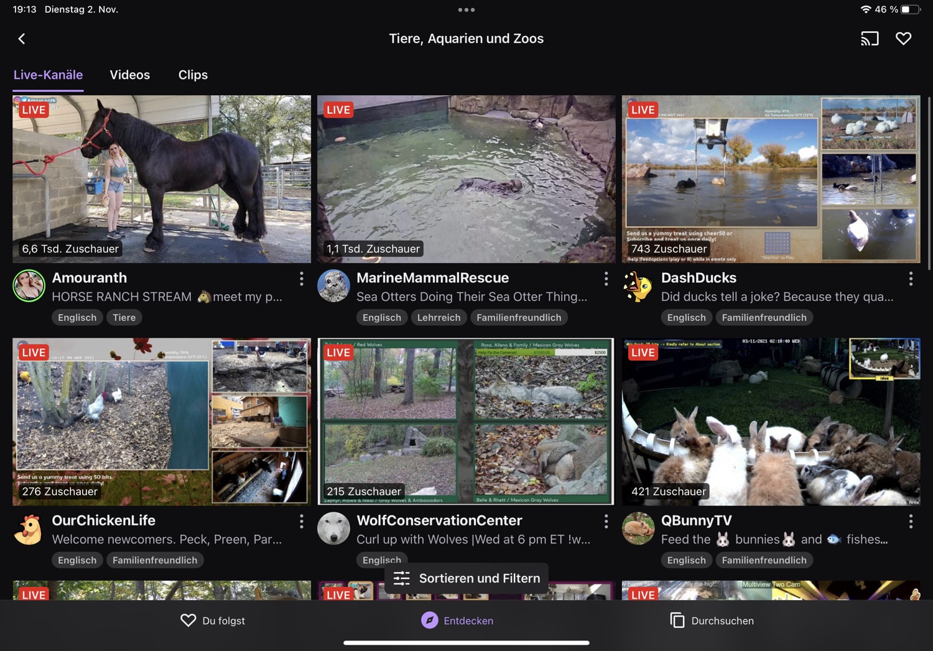Expand options menu for MarineMammalRescue
This screenshot has width=933, height=651.
click(x=606, y=279)
